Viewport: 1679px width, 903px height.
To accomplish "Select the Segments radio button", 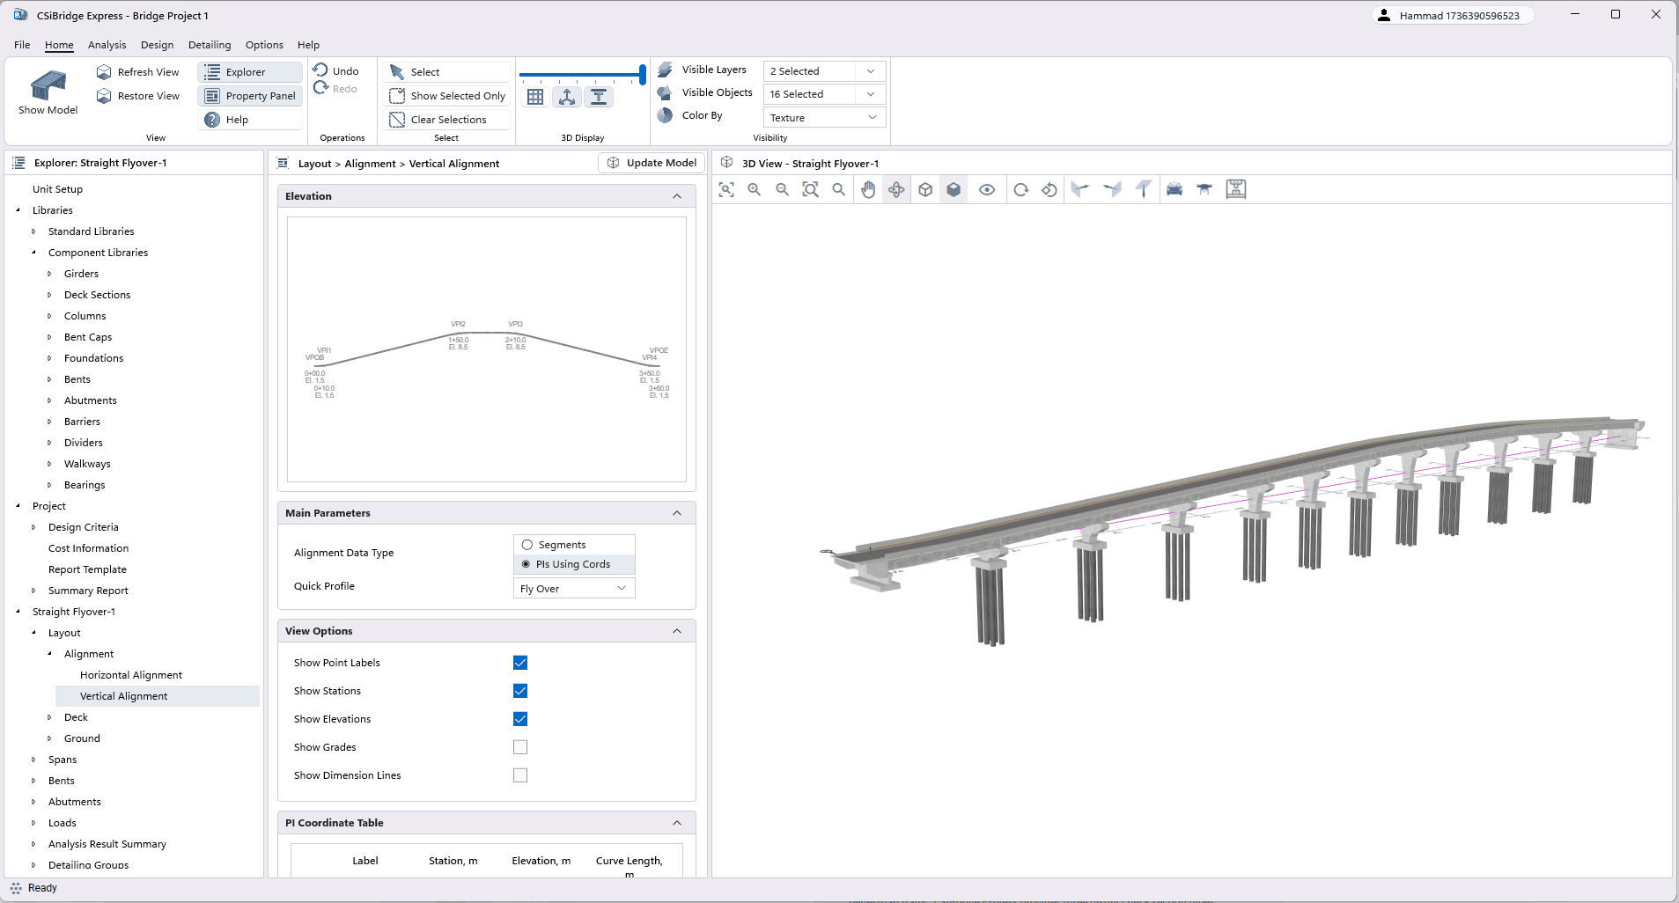I will coord(527,545).
